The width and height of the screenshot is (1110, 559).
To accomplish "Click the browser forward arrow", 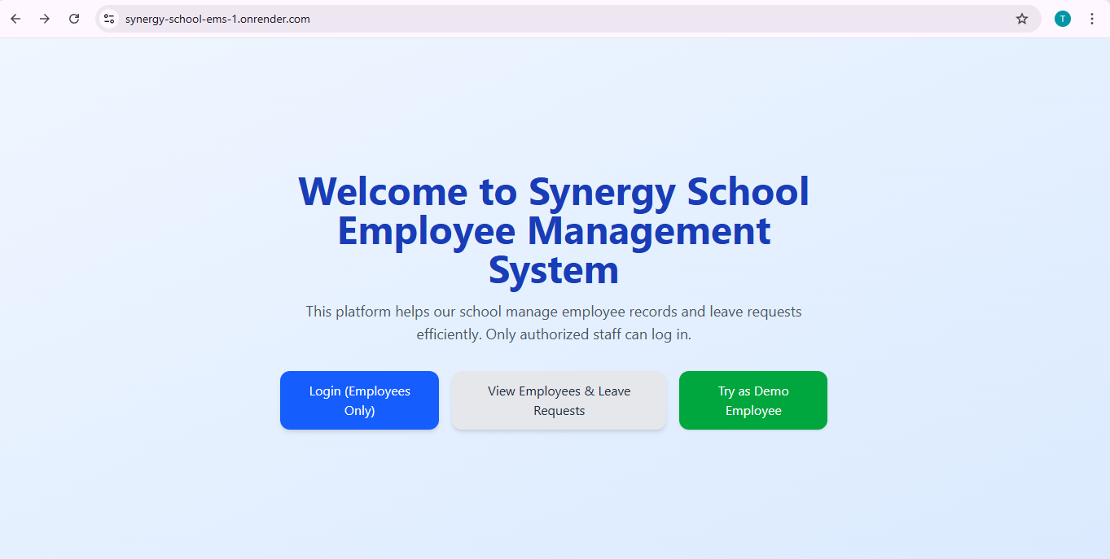I will [x=45, y=19].
